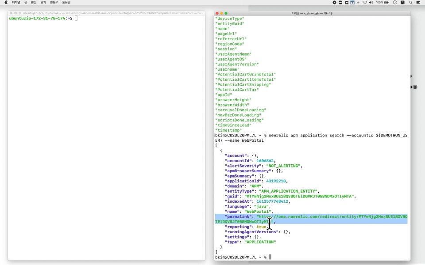Image resolution: width=425 pixels, height=265 pixels.
Task: Click the "referrerUrl" line
Action: click(x=231, y=39)
